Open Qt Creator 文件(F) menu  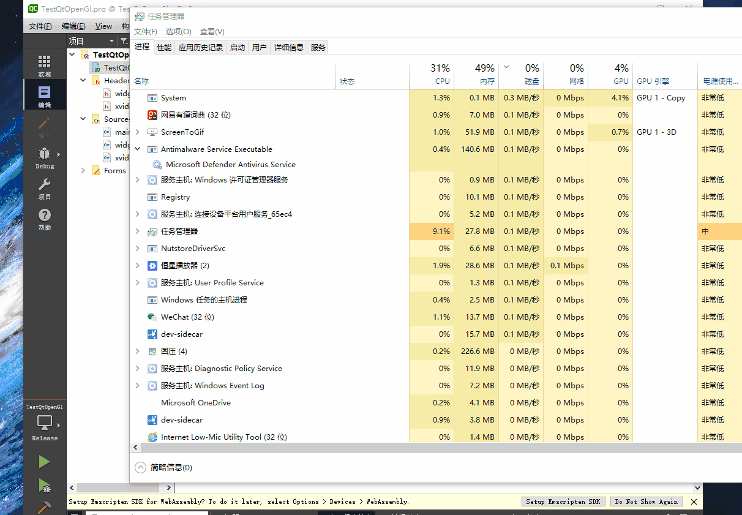(x=40, y=26)
